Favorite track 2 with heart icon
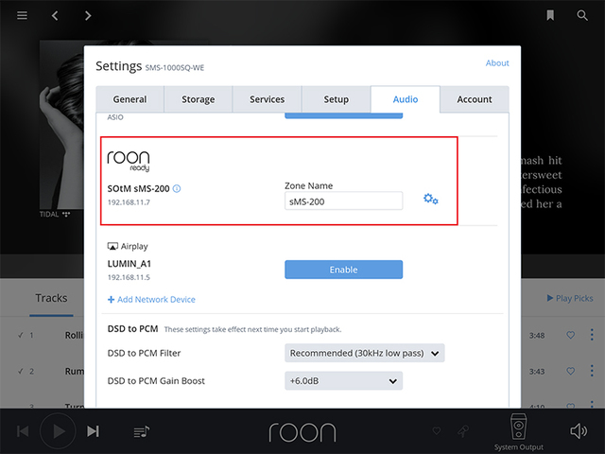 pos(571,371)
